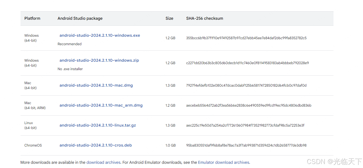The width and height of the screenshot is (363, 168).
Task: Click the 1.2 GB size of windows.exe
Action: [170, 38]
